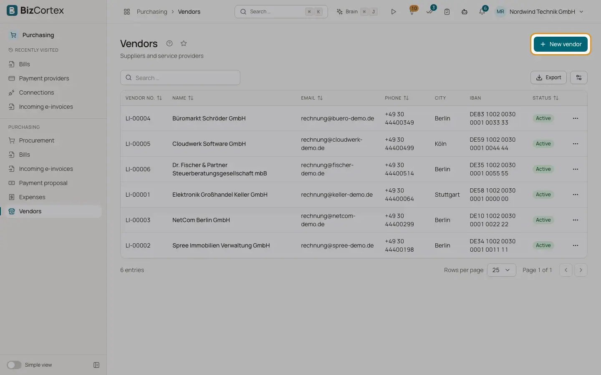Open row actions for Cloudwerk Software GmbH
The width and height of the screenshot is (601, 375).
[x=576, y=144]
